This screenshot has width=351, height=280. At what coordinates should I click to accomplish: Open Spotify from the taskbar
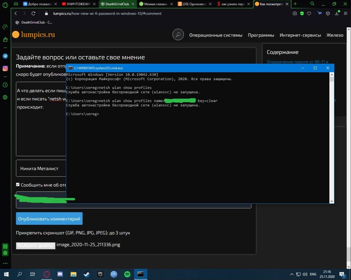pyautogui.click(x=127, y=274)
